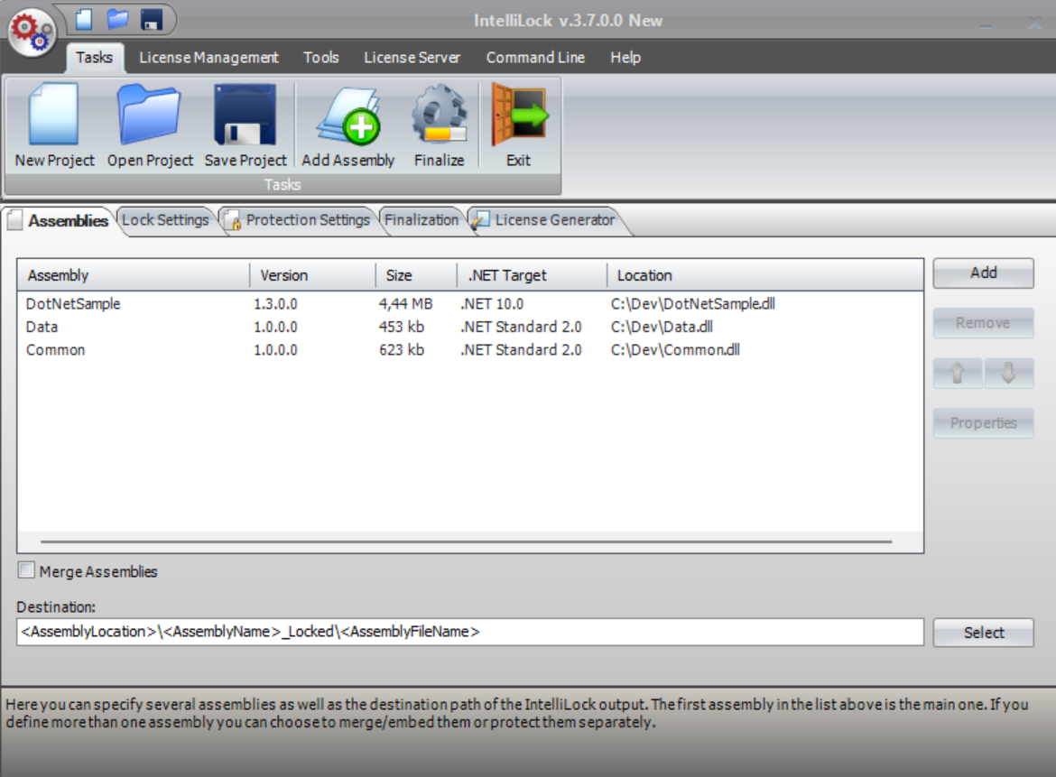Viewport: 1056px width, 777px height.
Task: Click the C:\Dev\Common.dll location cell
Action: click(x=675, y=349)
